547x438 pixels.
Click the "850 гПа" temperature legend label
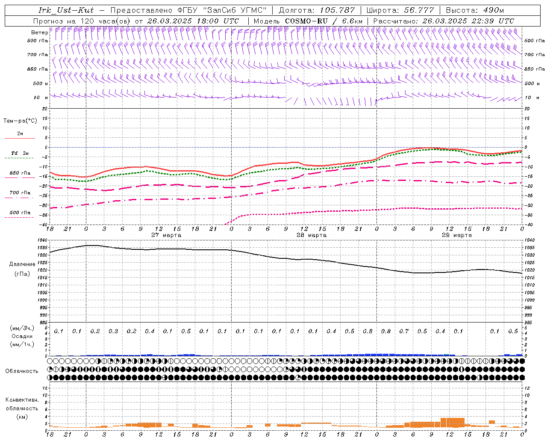tap(20, 173)
